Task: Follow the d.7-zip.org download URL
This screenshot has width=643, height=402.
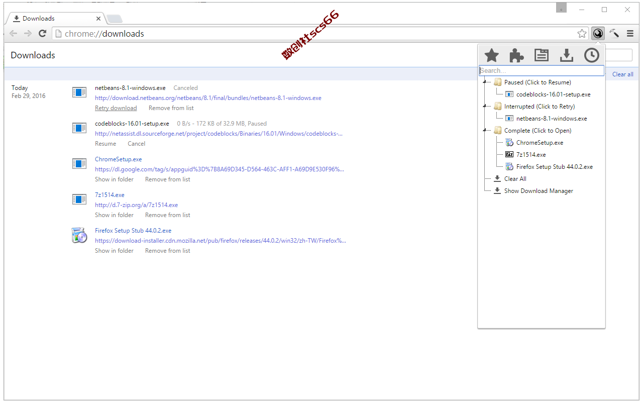Action: point(136,205)
